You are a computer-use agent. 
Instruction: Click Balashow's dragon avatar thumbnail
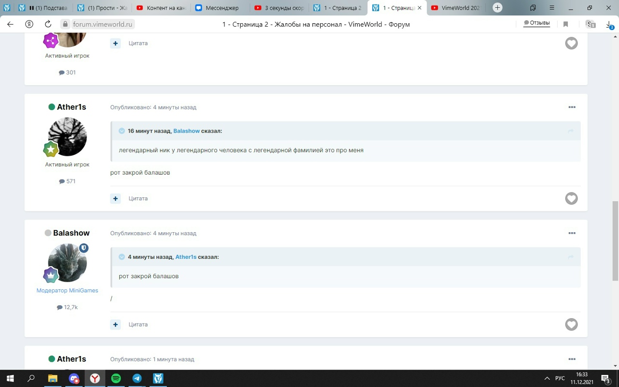[68, 263]
